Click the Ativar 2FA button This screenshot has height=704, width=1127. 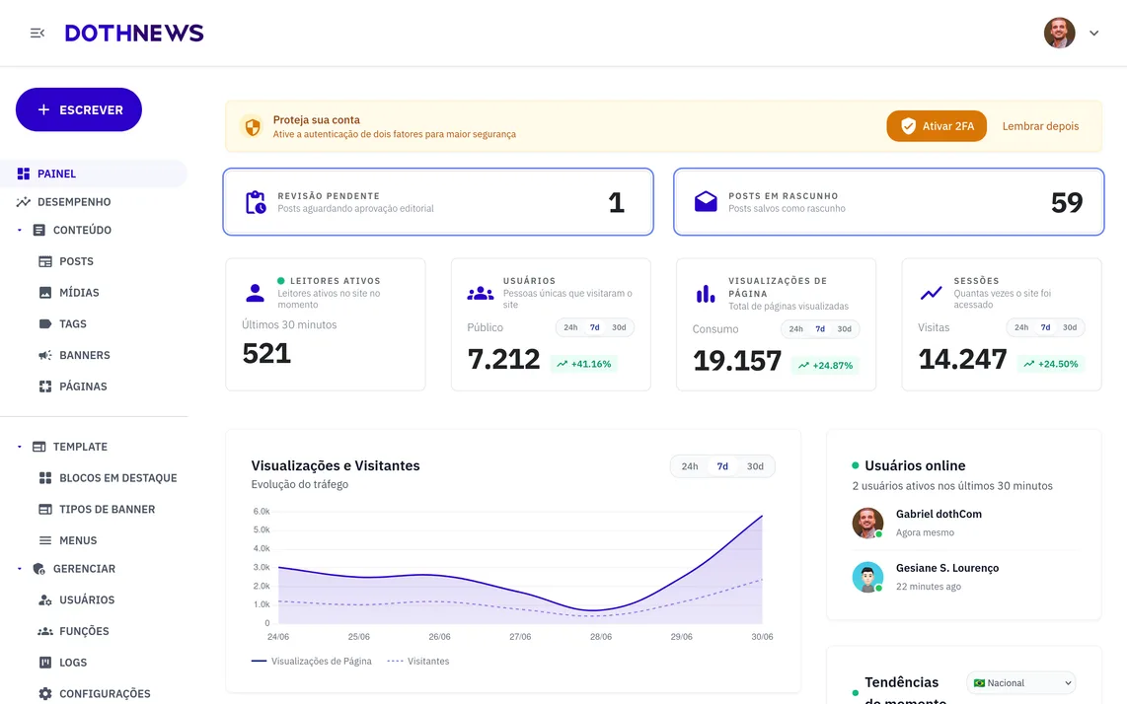(937, 126)
